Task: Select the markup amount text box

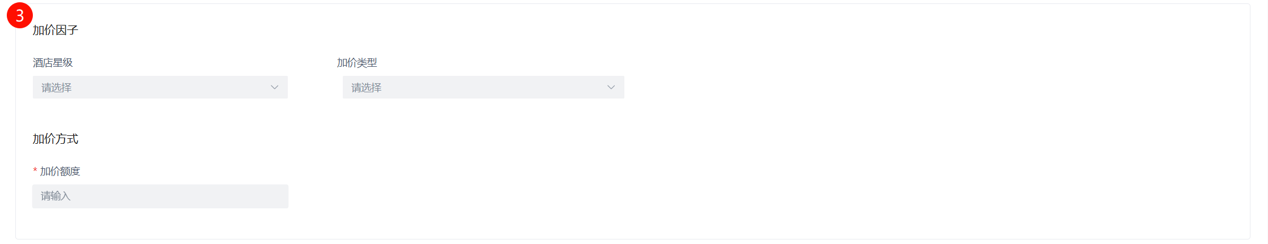Action: 160,196
